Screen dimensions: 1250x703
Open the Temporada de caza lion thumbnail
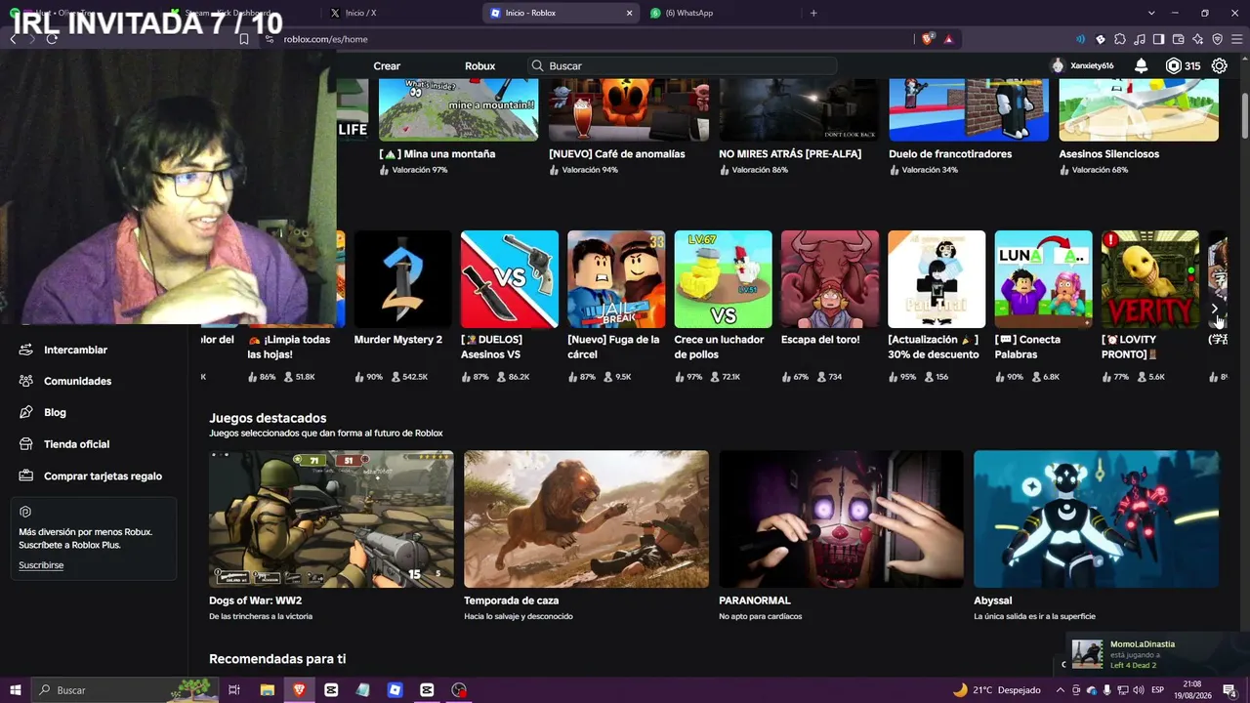(x=586, y=519)
